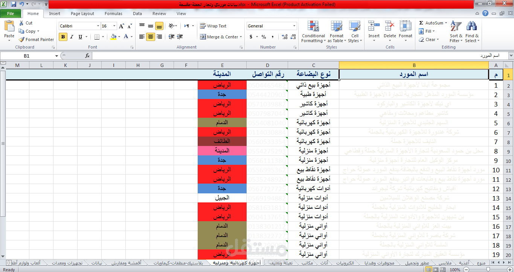This screenshot has width=514, height=272.
Task: Apply cell borders icon
Action: click(97, 37)
